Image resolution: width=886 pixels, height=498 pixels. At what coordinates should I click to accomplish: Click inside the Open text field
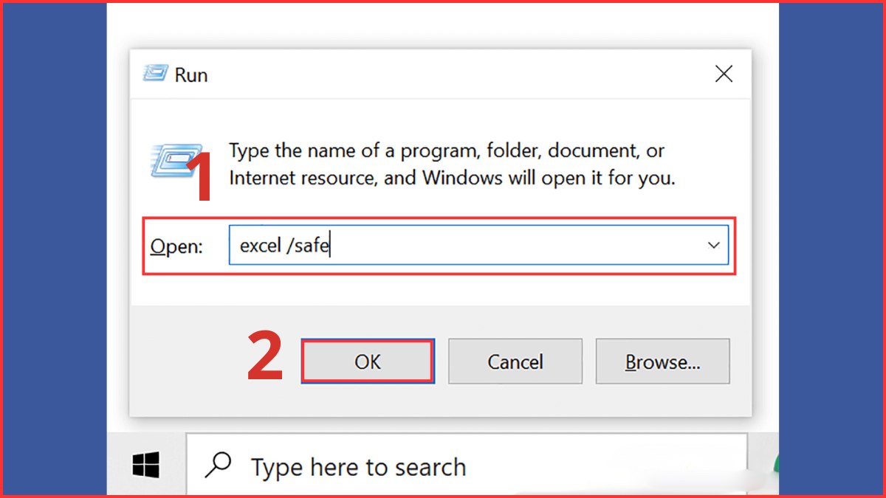(517, 246)
